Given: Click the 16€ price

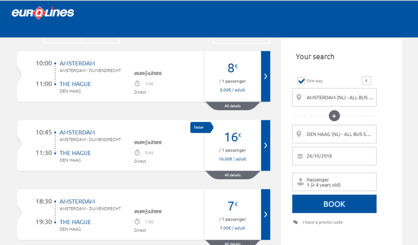Looking at the screenshot, I should (232, 137).
